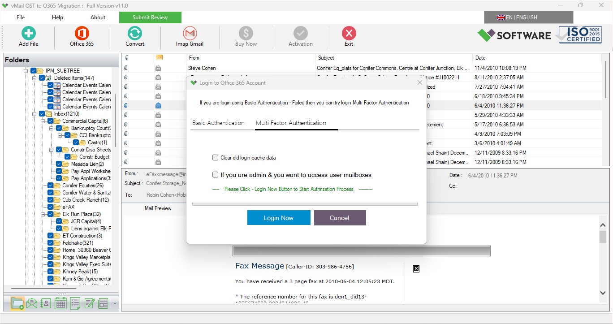
Task: Tick the admin access user mailboxes checkbox
Action: pyautogui.click(x=216, y=175)
